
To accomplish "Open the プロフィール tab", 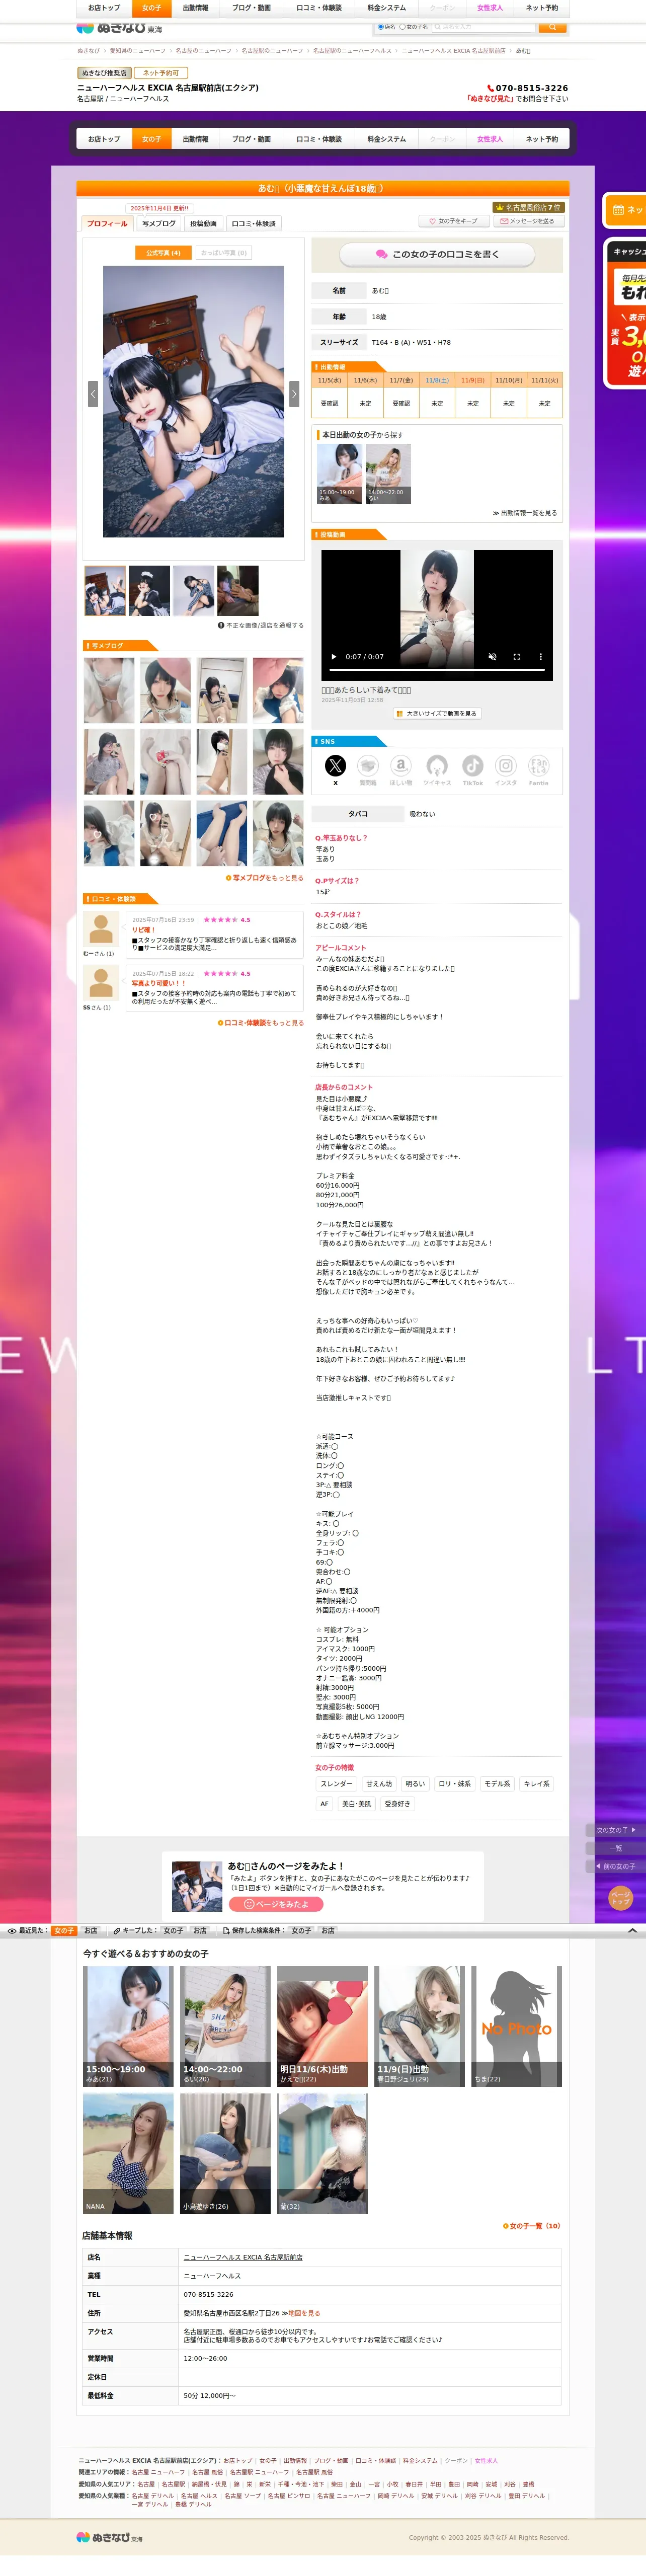I will click(107, 223).
